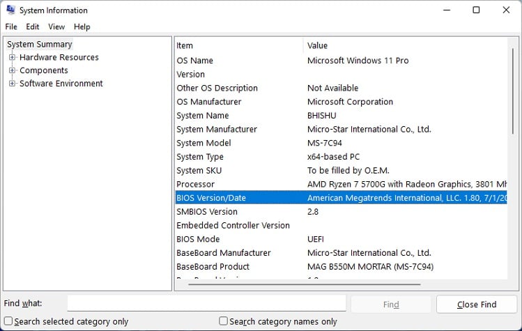Click the Find what input field
Screen dimensions: 522x331
(x=206, y=304)
